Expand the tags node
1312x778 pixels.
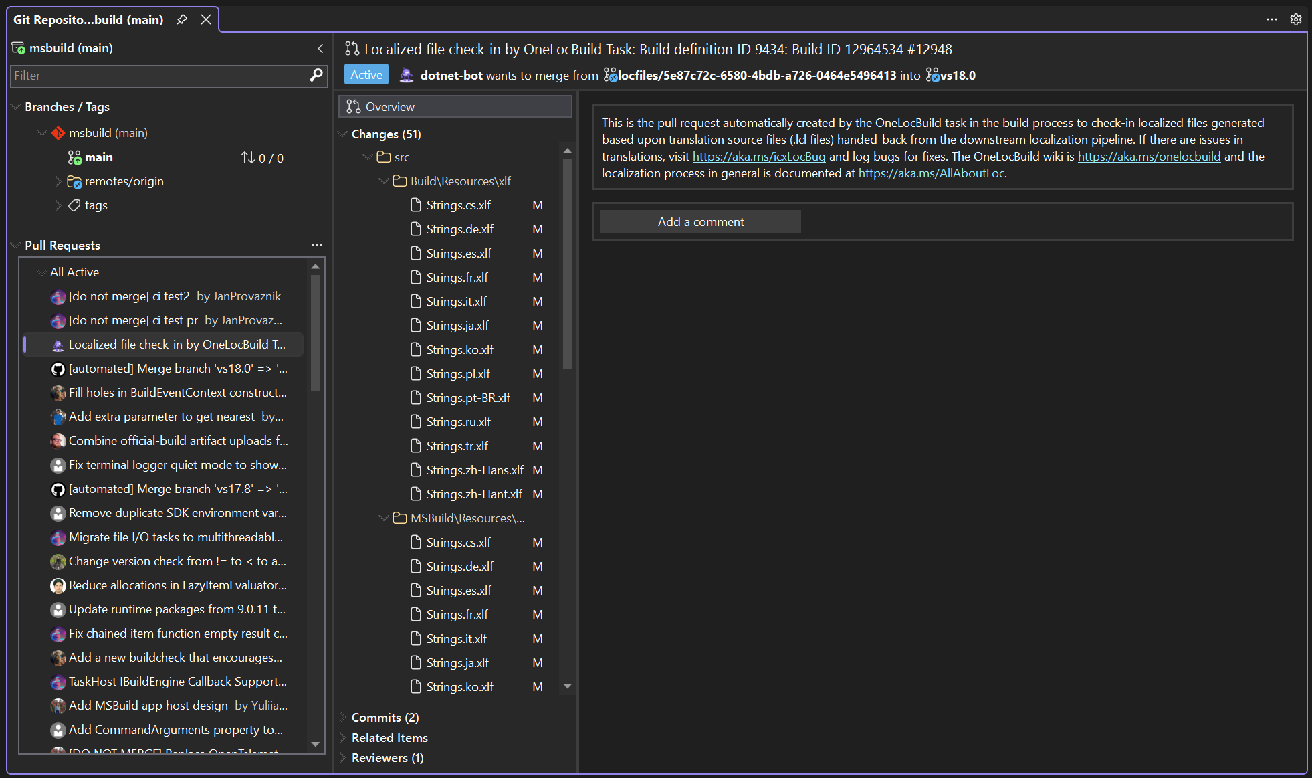pyautogui.click(x=58, y=205)
